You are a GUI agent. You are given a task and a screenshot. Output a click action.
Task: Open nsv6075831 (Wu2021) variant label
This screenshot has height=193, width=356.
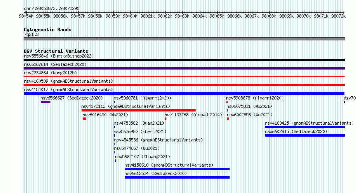[249, 106]
